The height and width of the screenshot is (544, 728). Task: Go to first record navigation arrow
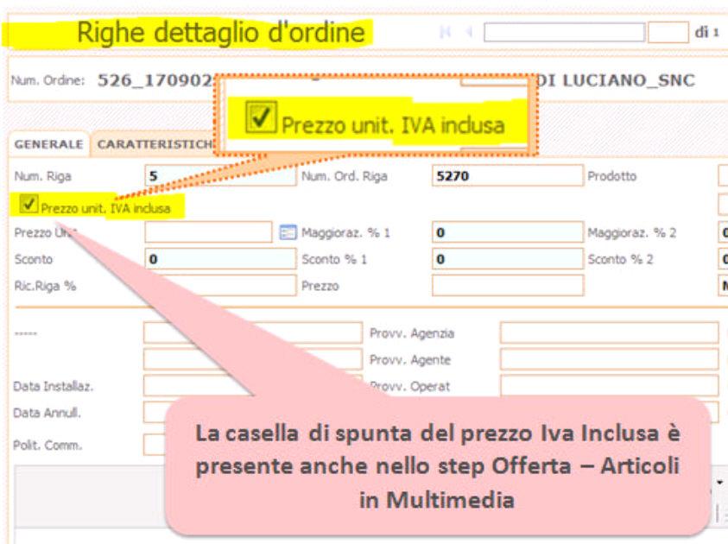[446, 33]
